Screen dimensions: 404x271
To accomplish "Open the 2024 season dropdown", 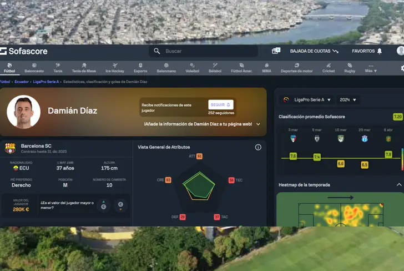I will [x=348, y=100].
